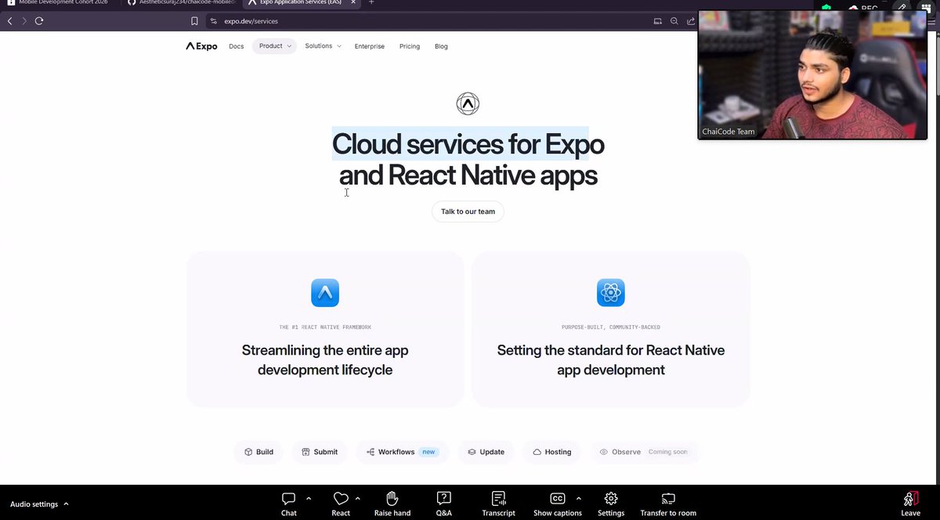
Task: Click Raise hand in meeting toolbar
Action: (392, 504)
